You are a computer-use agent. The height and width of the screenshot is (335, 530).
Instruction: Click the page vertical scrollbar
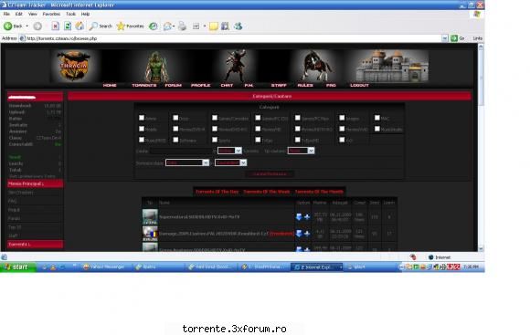(x=481, y=148)
